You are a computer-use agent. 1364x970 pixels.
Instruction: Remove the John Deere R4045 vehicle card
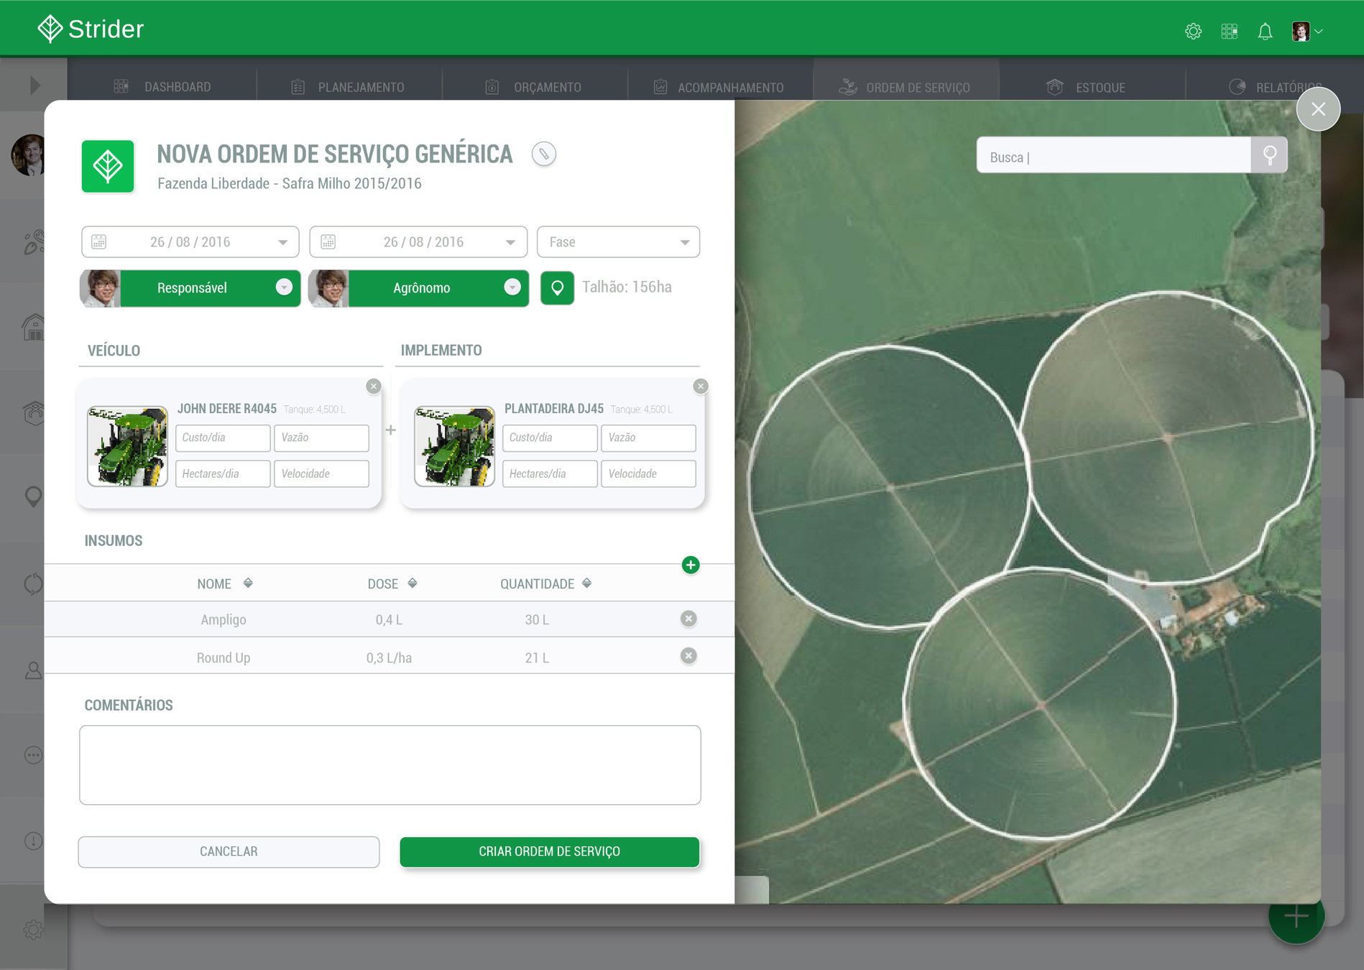coord(374,387)
